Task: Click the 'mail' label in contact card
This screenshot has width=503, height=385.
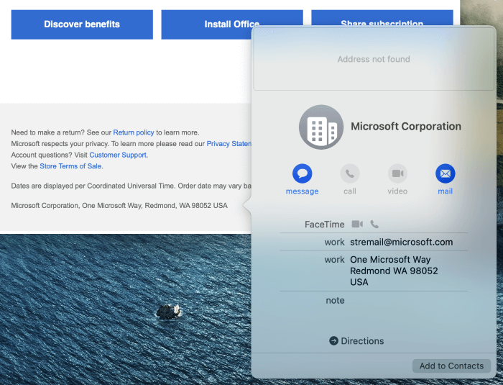Action: pyautogui.click(x=446, y=191)
